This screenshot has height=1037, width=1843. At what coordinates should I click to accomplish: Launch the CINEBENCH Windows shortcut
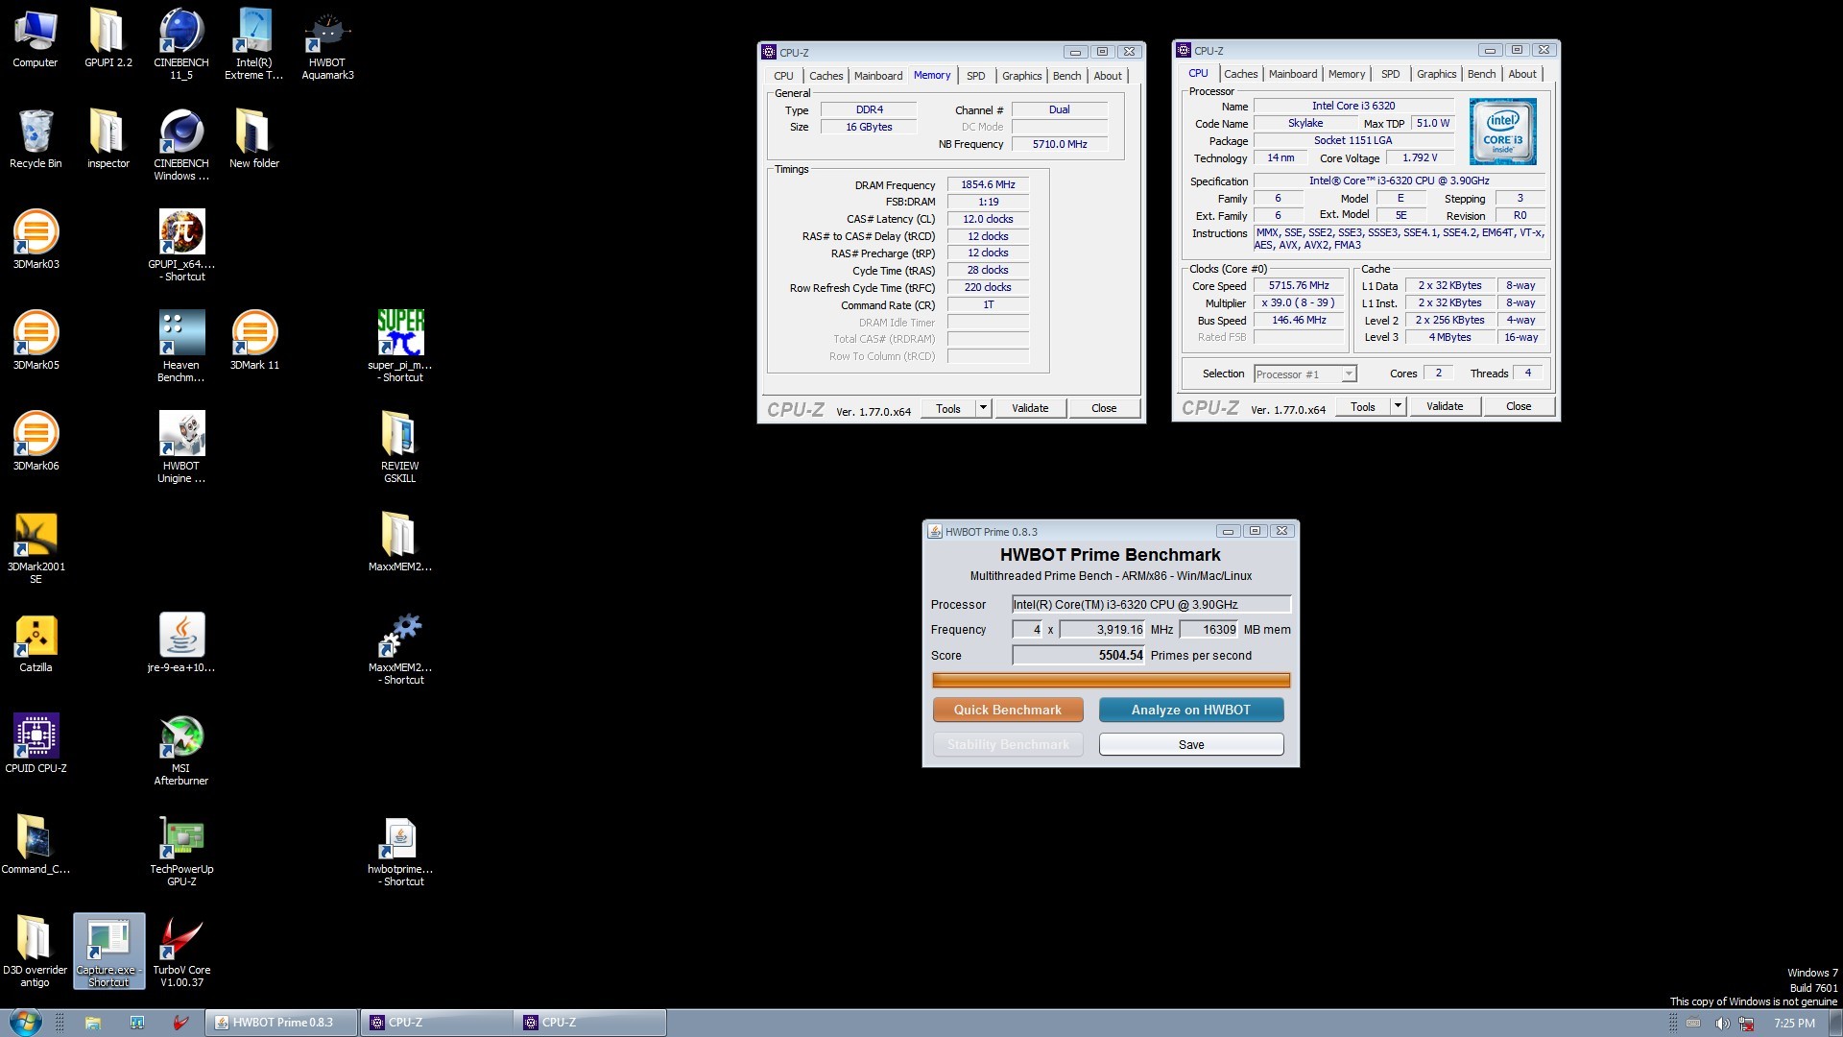181,145
